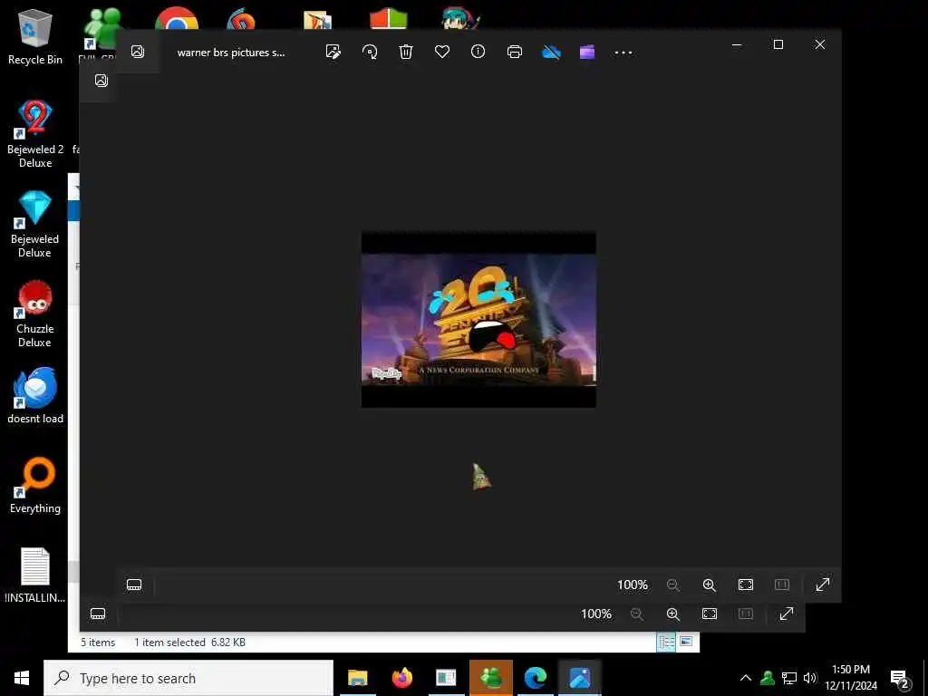Select the Bejeweled Deluxe diamond shortcut
This screenshot has height=696, width=928.
35,225
